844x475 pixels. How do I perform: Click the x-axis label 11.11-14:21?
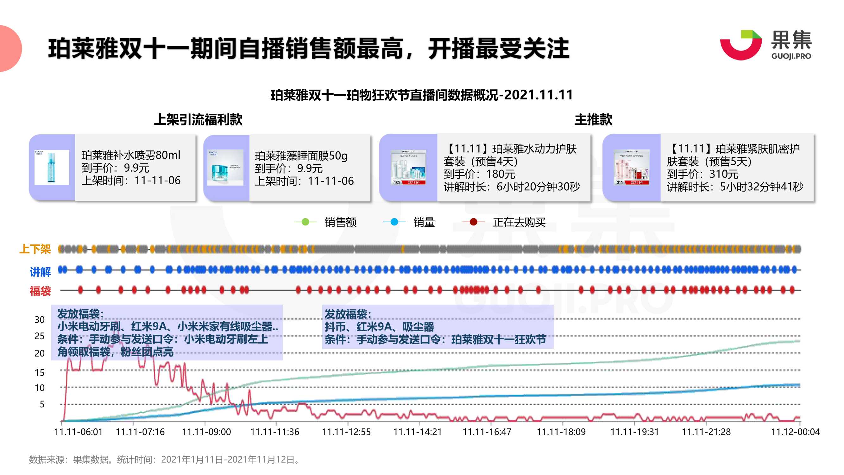click(418, 432)
